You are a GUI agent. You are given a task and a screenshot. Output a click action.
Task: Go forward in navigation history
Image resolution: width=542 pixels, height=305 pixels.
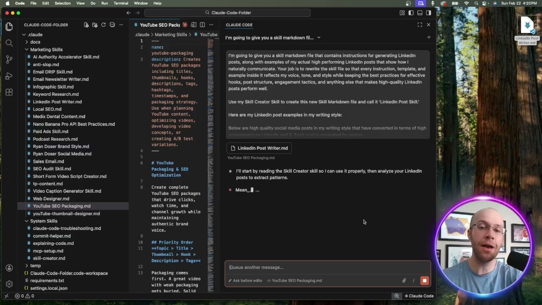click(x=138, y=13)
